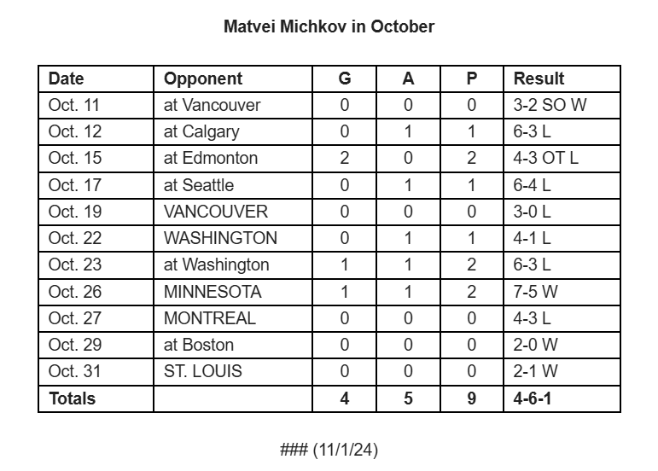The width and height of the screenshot is (658, 471).
Task: Select the 'at Boston' opponent cell
Action: [233, 345]
